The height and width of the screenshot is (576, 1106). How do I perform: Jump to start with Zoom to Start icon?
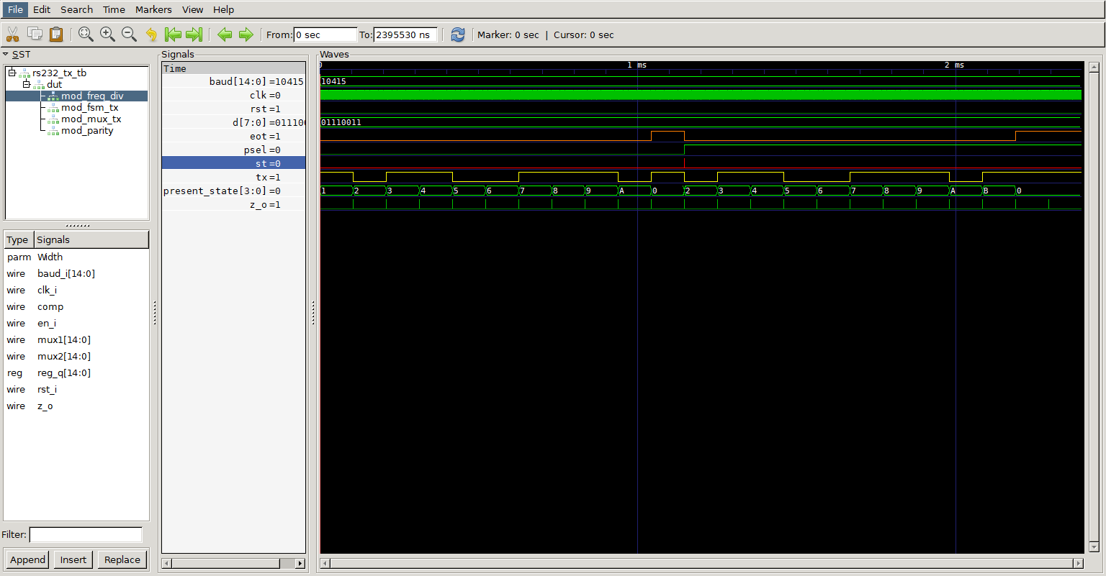(173, 34)
